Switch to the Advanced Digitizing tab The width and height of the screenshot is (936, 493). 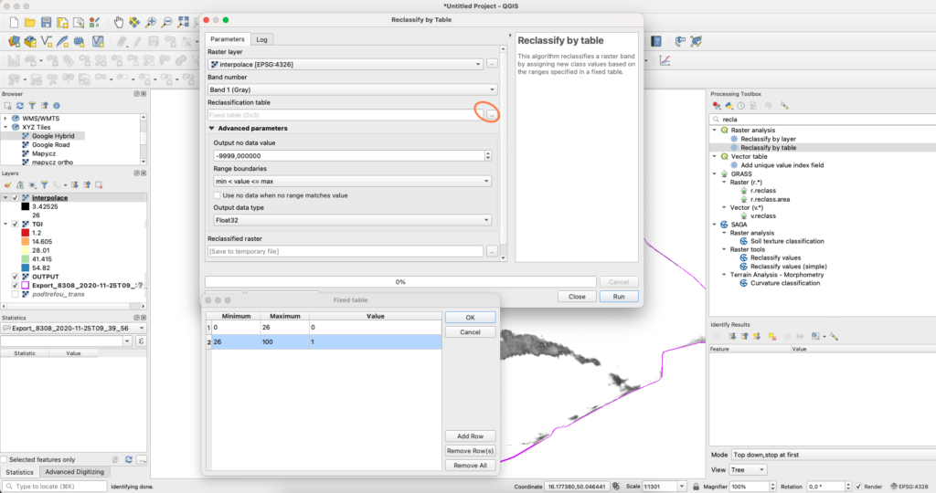click(x=74, y=472)
